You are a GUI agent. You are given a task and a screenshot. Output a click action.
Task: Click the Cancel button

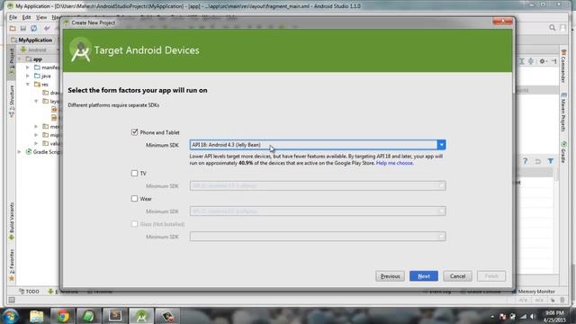coord(457,276)
